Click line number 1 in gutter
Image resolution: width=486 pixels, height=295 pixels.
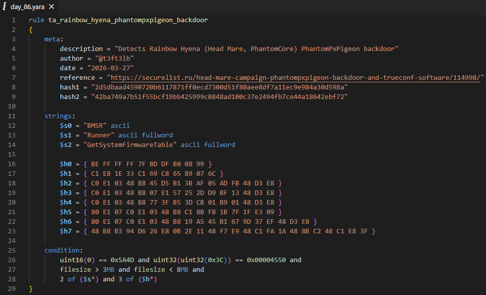tap(14, 20)
